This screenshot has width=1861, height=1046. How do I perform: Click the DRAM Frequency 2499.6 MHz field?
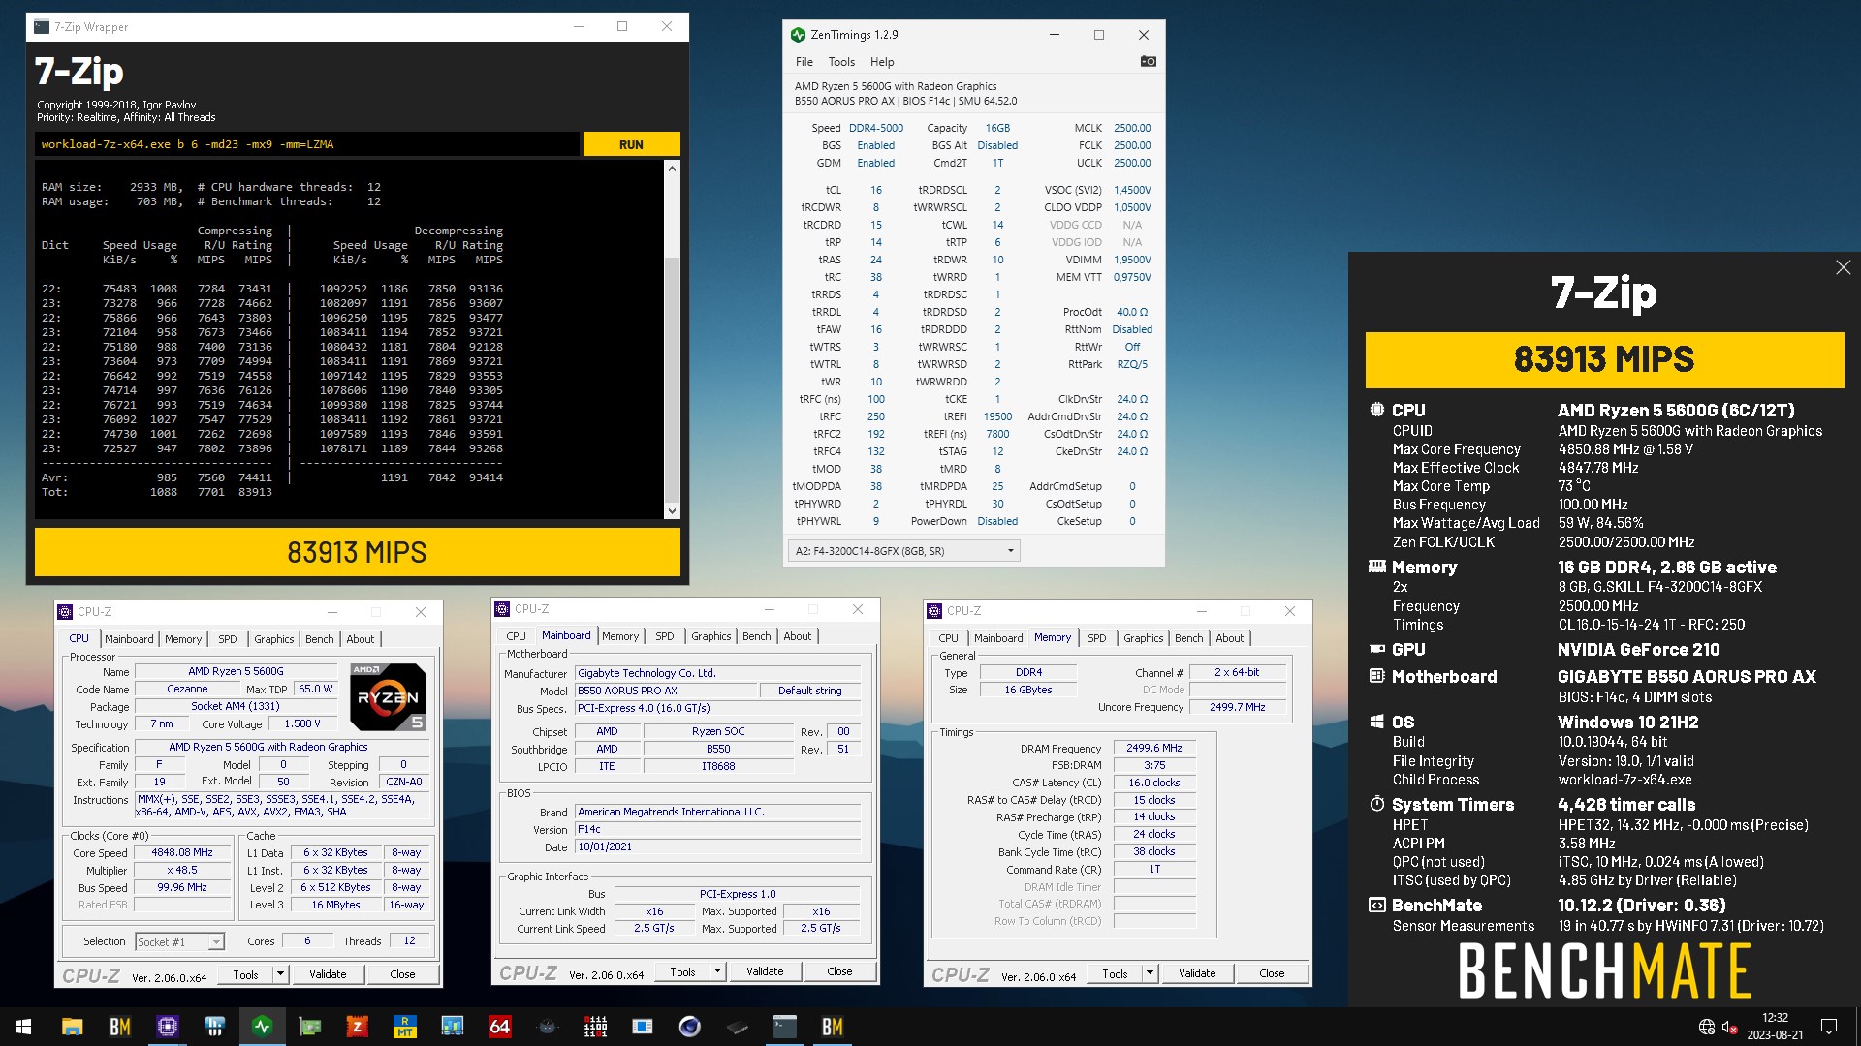(x=1153, y=748)
